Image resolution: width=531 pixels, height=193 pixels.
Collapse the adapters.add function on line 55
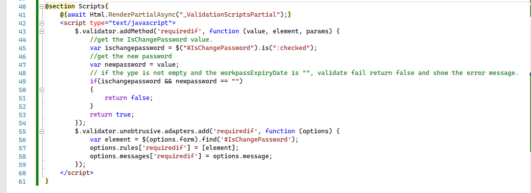click(x=42, y=131)
